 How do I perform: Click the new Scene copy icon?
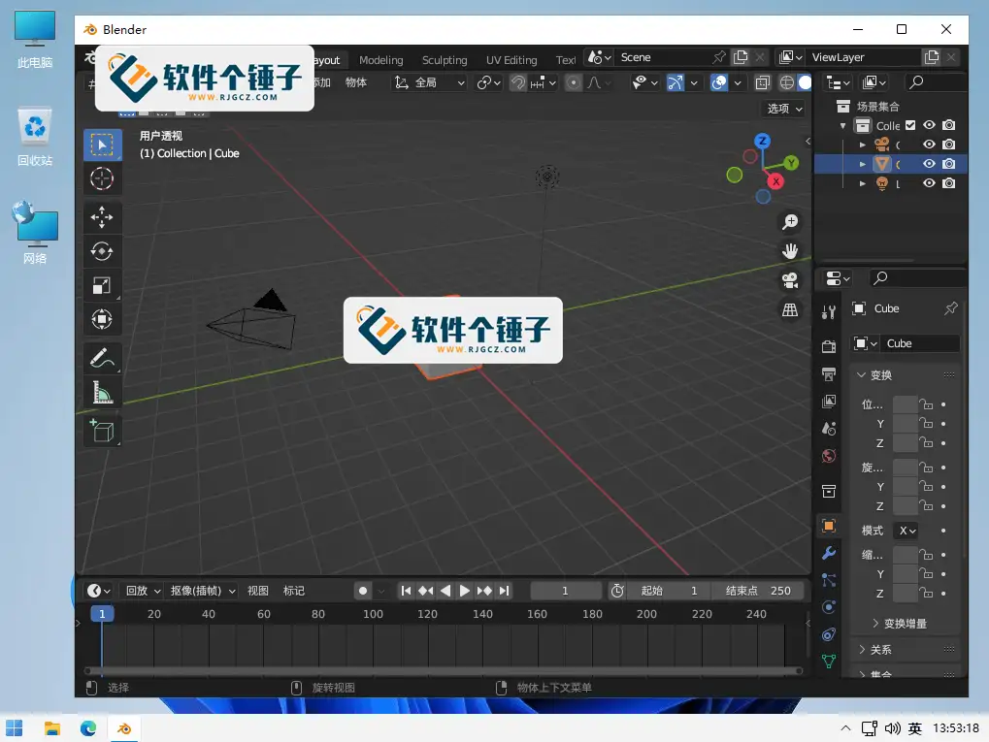click(741, 57)
